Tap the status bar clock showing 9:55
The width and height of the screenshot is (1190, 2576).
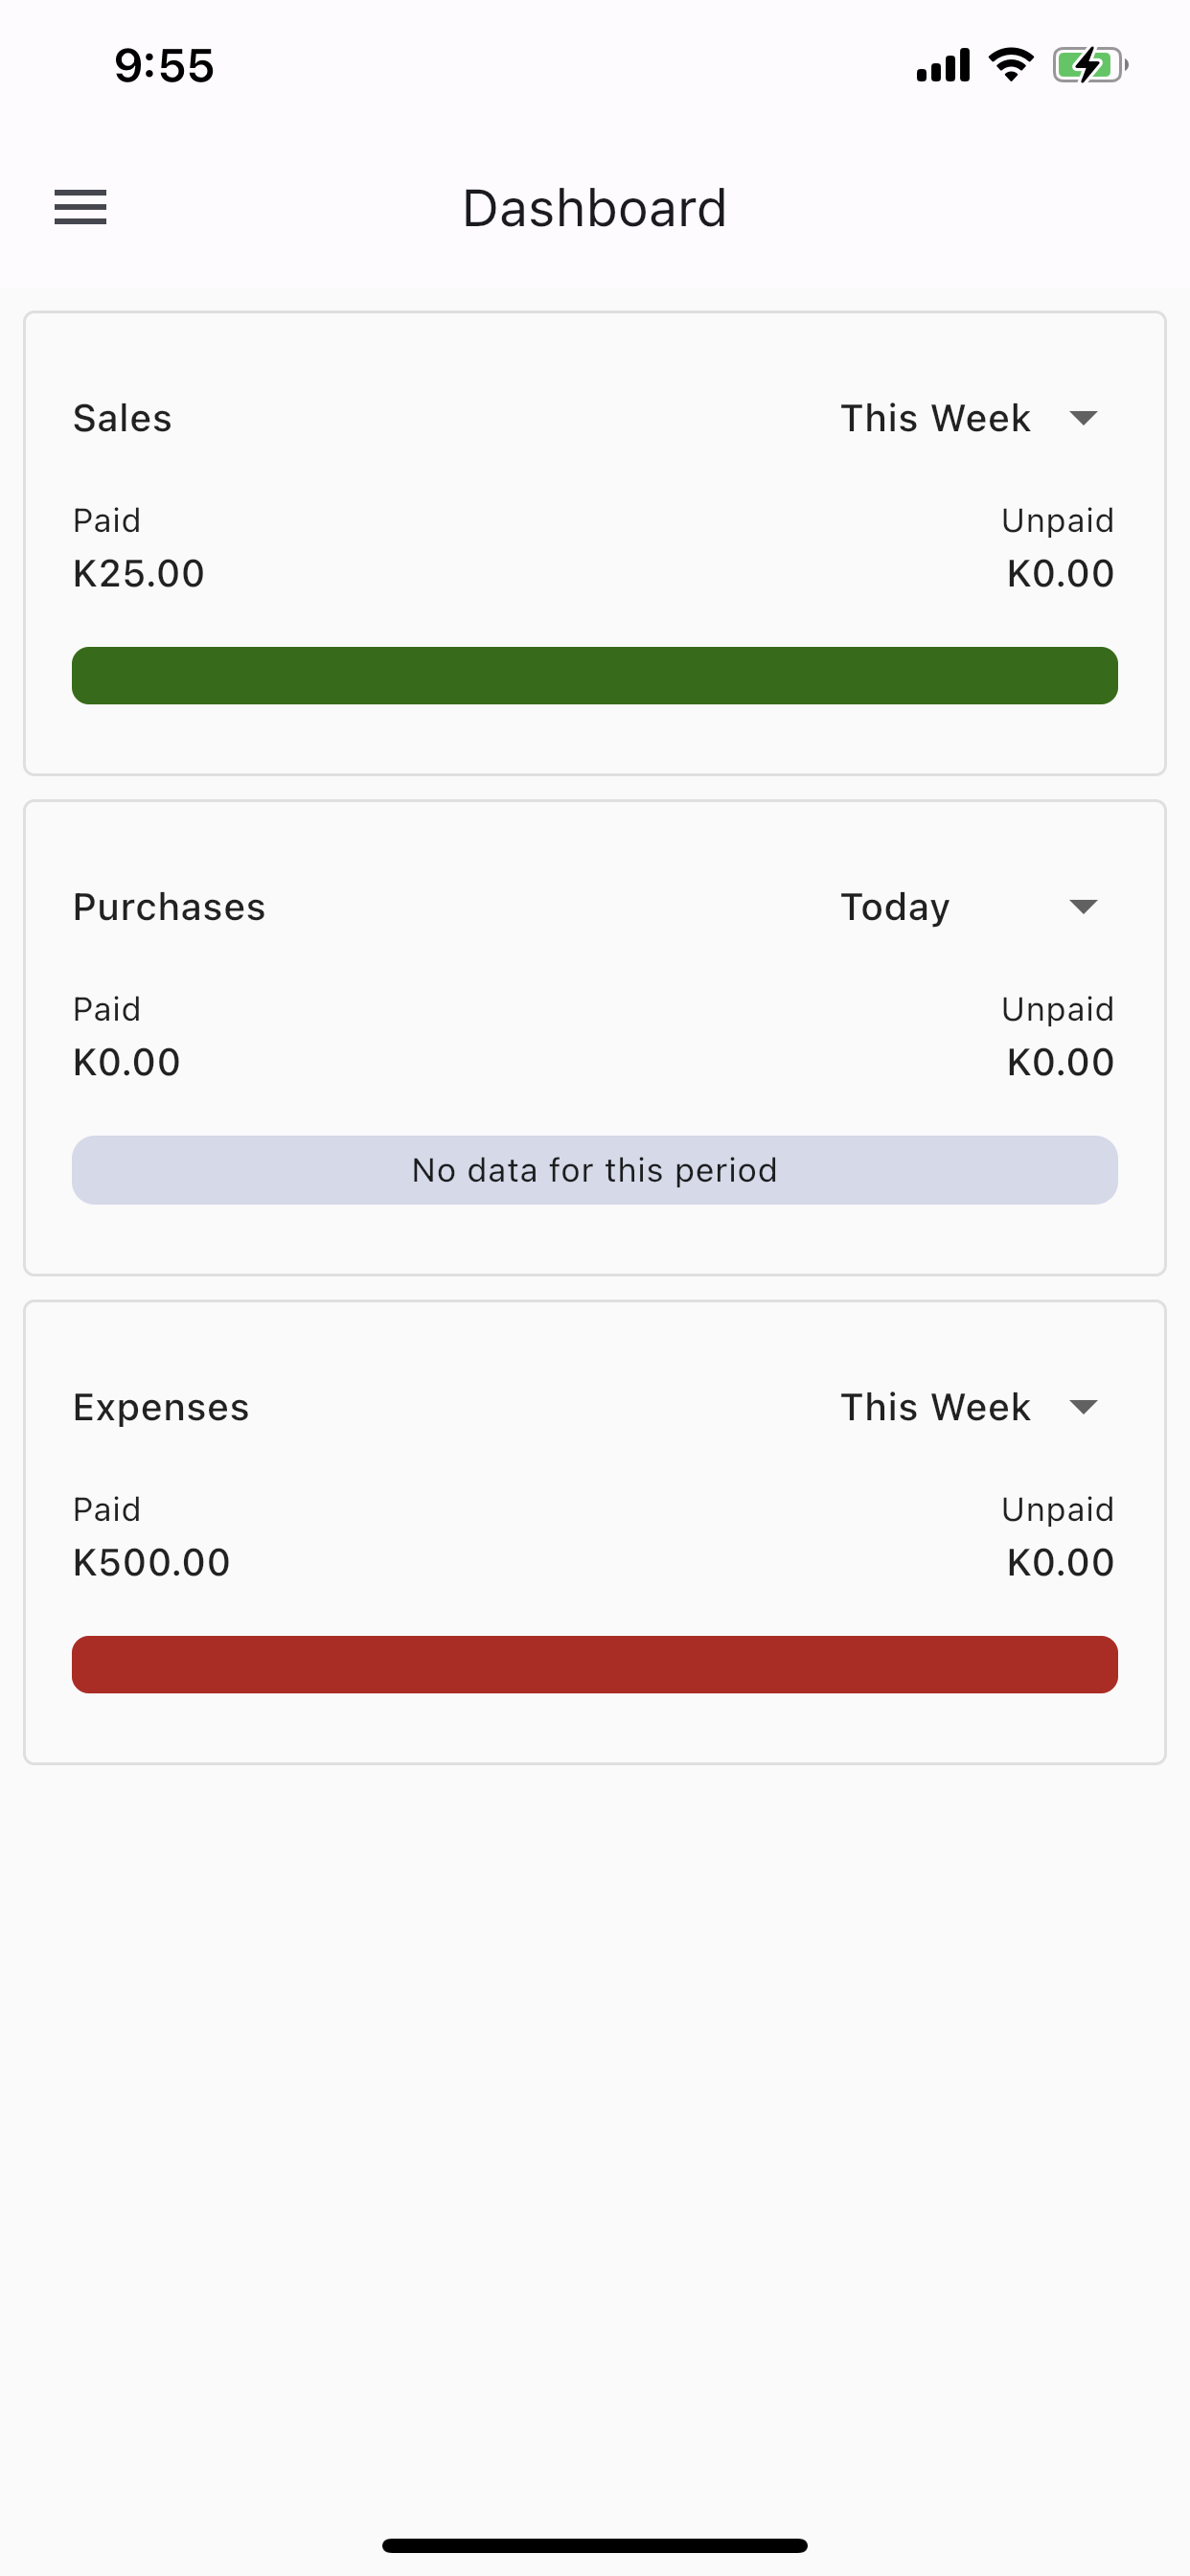tap(164, 66)
